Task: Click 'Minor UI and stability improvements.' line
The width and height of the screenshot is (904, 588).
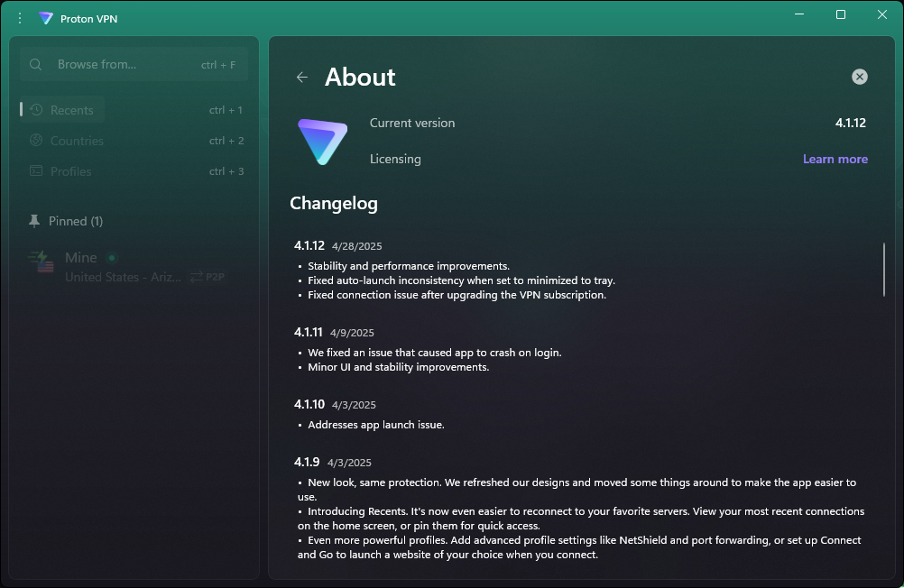Action: pyautogui.click(x=399, y=367)
